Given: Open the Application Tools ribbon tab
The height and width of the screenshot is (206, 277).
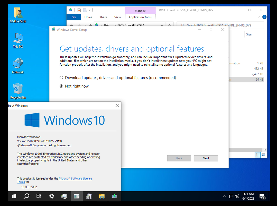Looking at the screenshot, I should pos(140,17).
